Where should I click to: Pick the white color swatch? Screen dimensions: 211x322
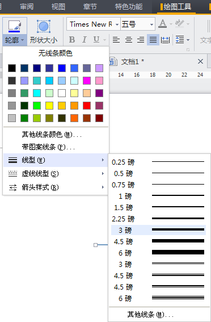point(62,93)
